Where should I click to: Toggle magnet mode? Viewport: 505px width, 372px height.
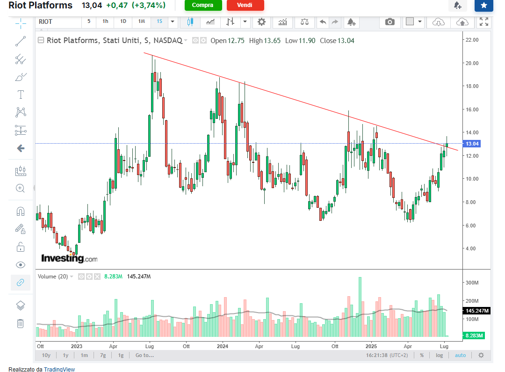(x=20, y=212)
